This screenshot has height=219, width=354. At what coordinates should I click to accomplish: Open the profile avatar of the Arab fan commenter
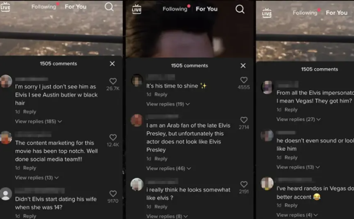[137, 121]
